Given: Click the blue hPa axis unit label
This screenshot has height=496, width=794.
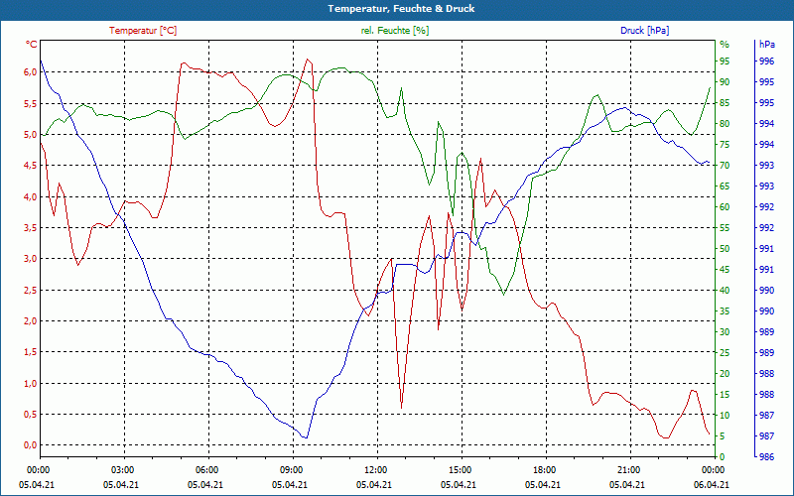Looking at the screenshot, I should [766, 45].
